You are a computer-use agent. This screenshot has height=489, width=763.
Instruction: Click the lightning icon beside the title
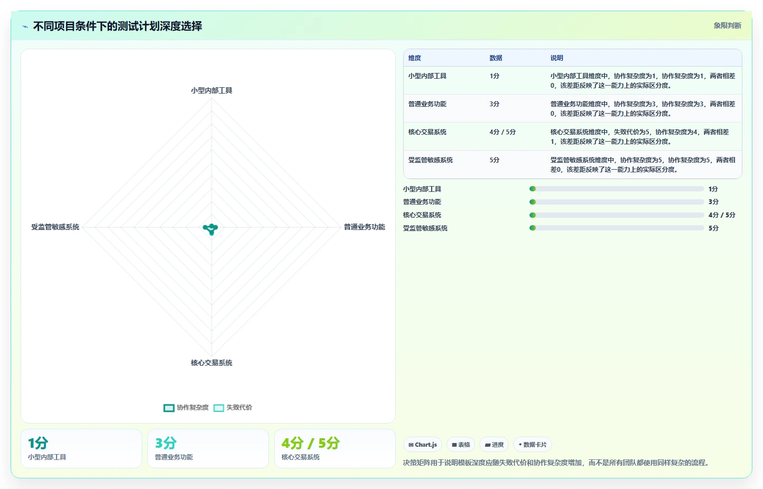(x=25, y=26)
